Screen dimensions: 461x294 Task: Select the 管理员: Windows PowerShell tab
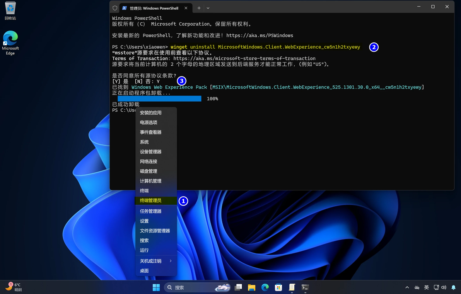(156, 8)
